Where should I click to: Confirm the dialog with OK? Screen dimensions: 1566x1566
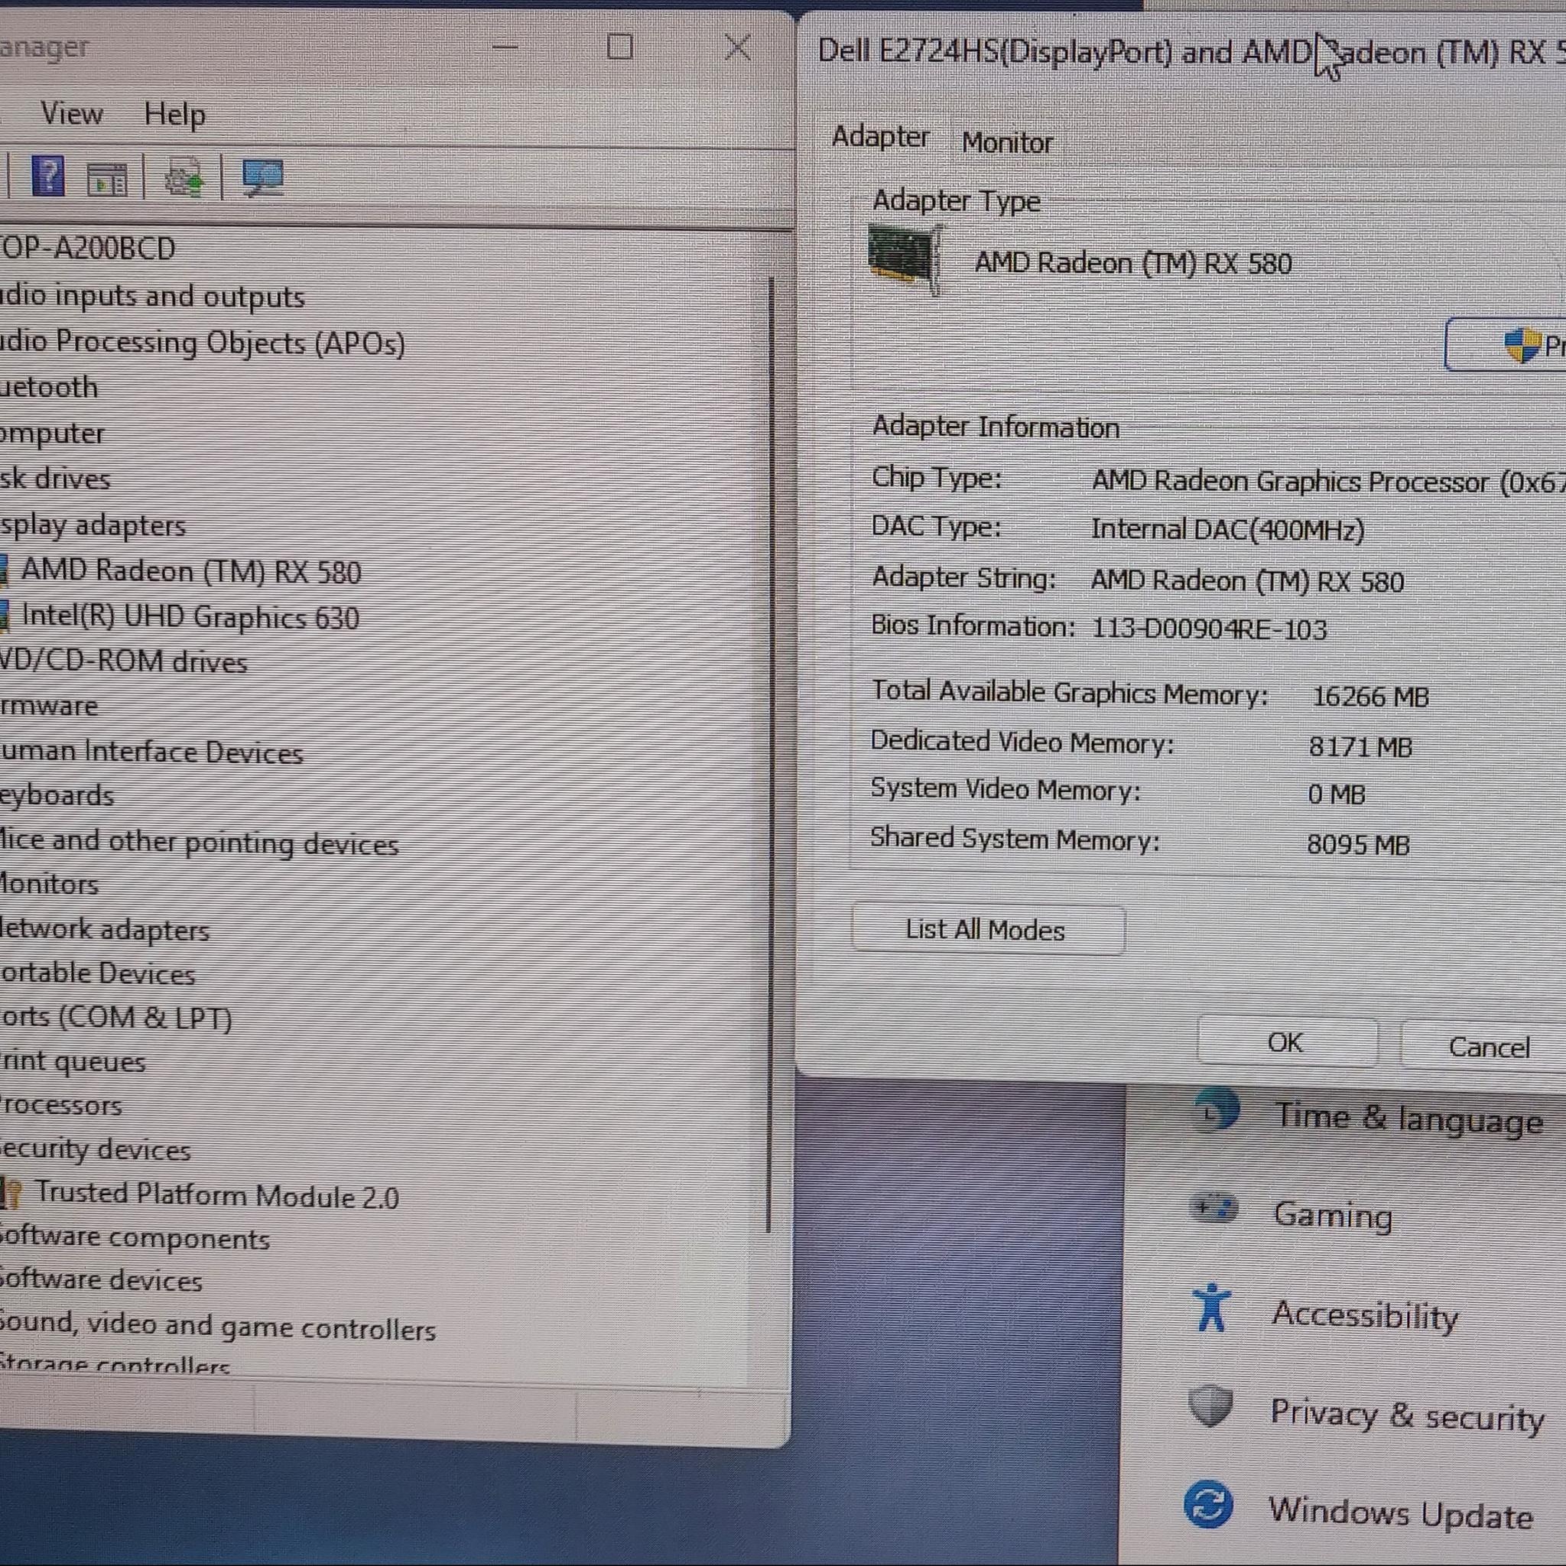pos(1287,1041)
